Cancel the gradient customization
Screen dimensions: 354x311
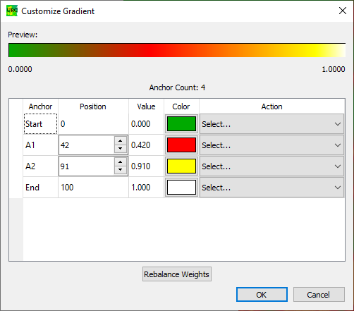319,295
